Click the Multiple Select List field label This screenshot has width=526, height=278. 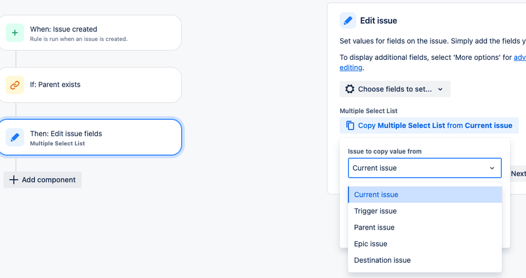coord(369,111)
